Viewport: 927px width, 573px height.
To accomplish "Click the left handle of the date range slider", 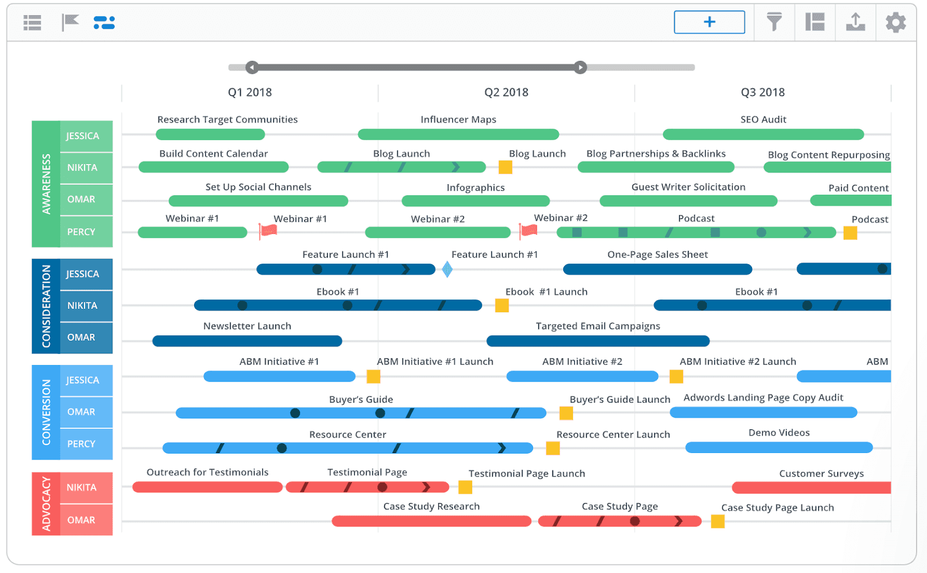I will click(x=251, y=67).
